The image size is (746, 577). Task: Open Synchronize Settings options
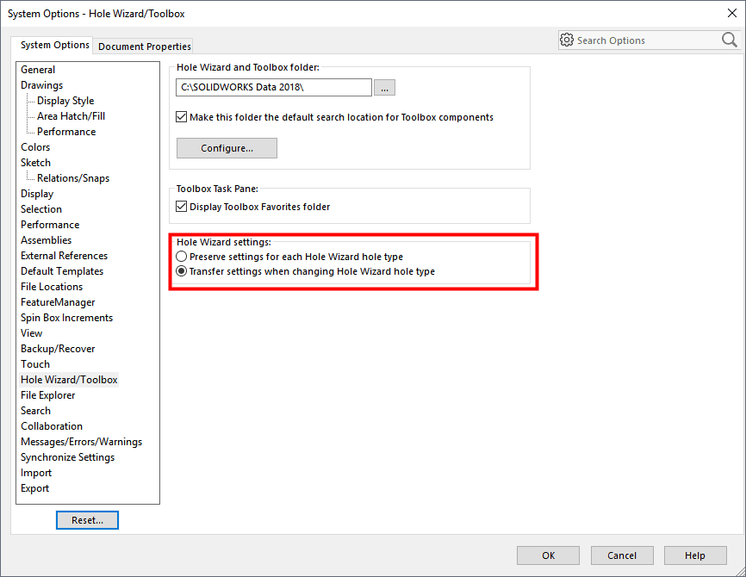click(67, 457)
